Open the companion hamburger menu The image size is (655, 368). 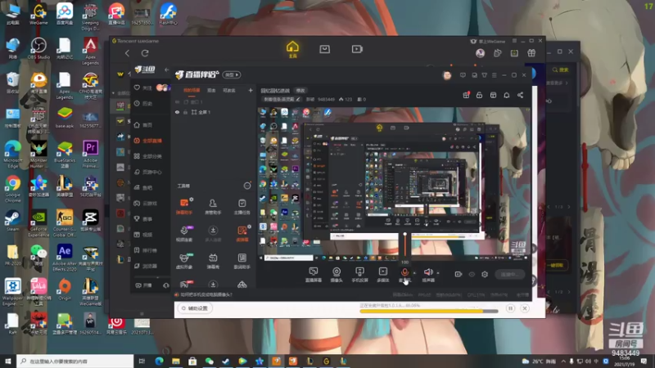click(495, 75)
